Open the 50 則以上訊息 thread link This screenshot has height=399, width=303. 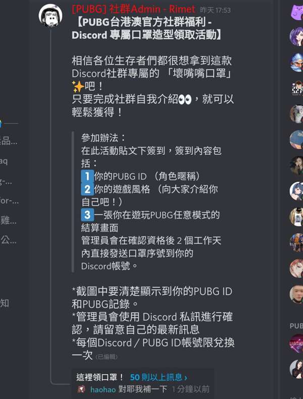tap(159, 377)
